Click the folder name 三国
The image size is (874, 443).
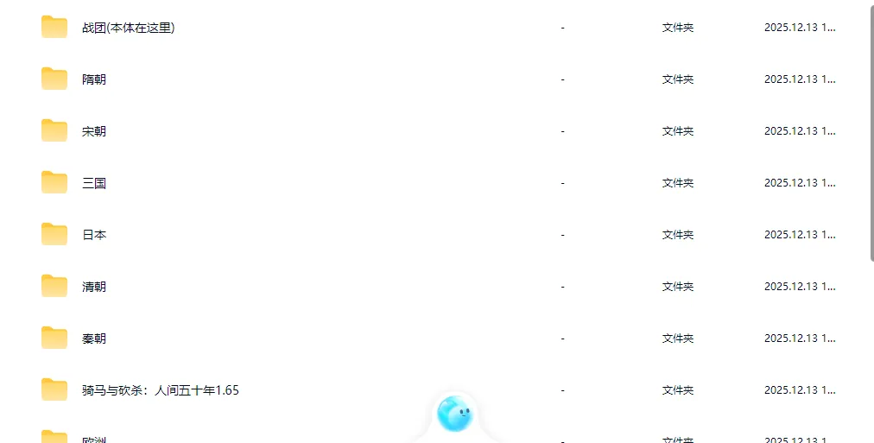[x=93, y=183]
